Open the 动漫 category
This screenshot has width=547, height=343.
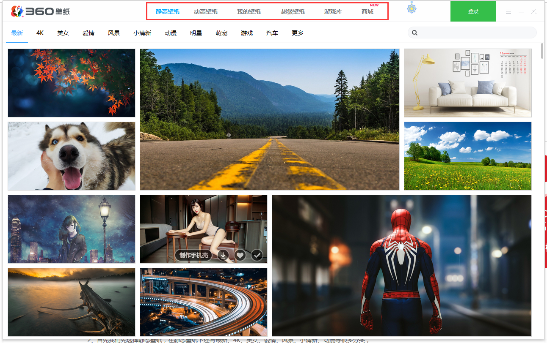[171, 33]
